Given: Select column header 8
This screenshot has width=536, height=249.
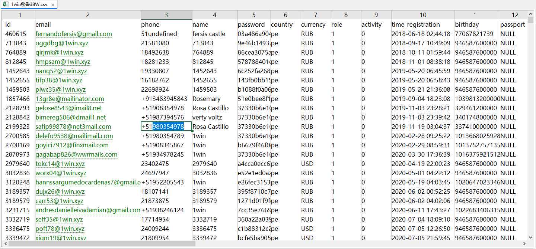Looking at the screenshot, I should click(346, 15).
